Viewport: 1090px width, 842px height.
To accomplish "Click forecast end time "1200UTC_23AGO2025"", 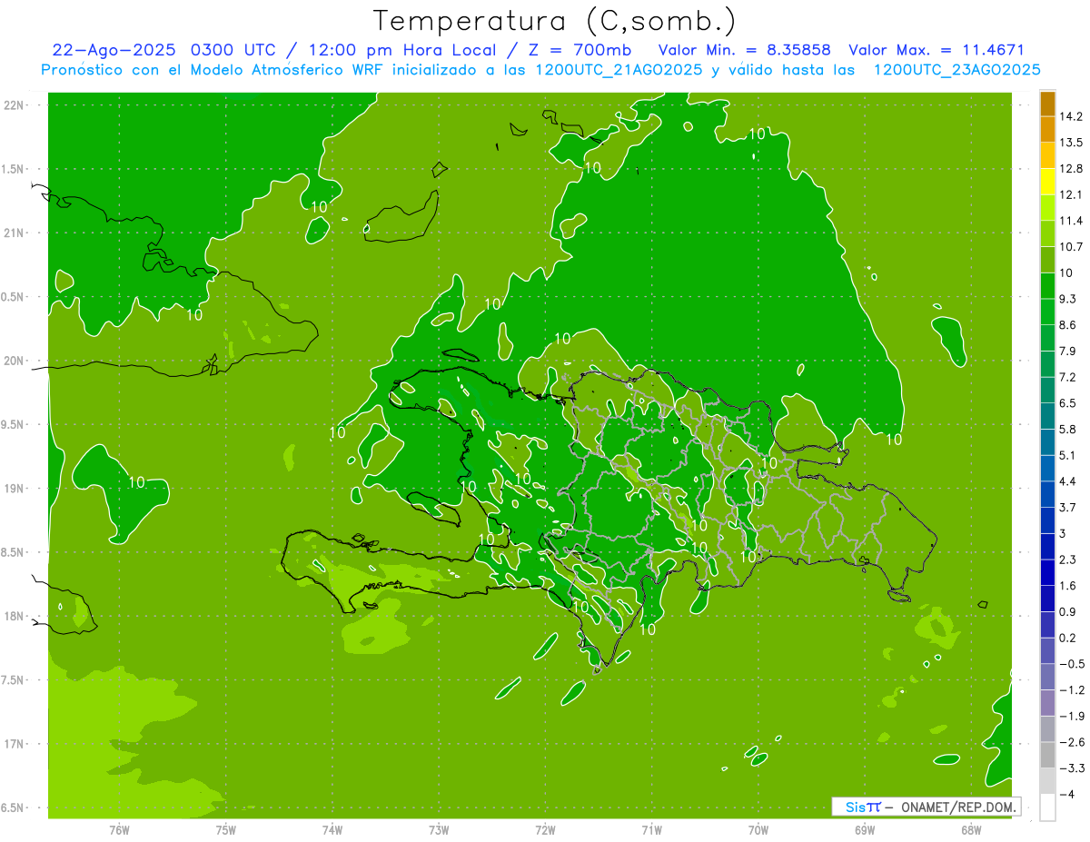I will (956, 70).
